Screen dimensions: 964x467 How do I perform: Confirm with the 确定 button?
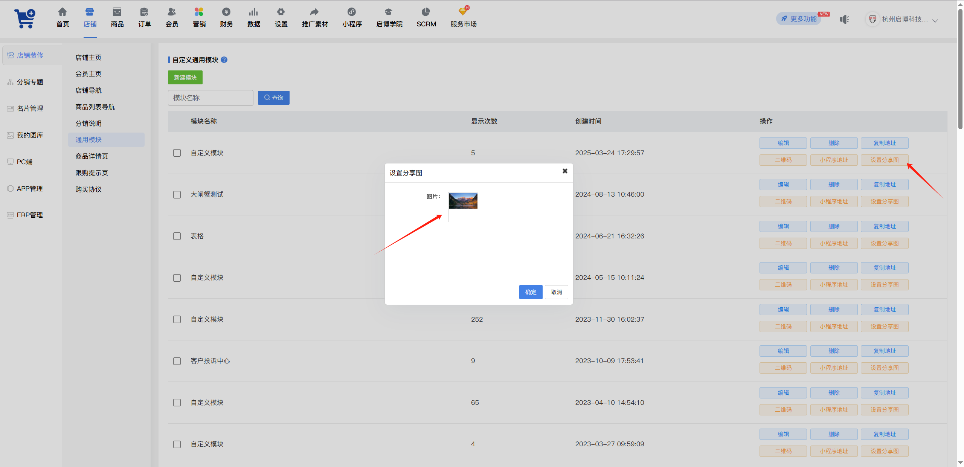(x=531, y=292)
